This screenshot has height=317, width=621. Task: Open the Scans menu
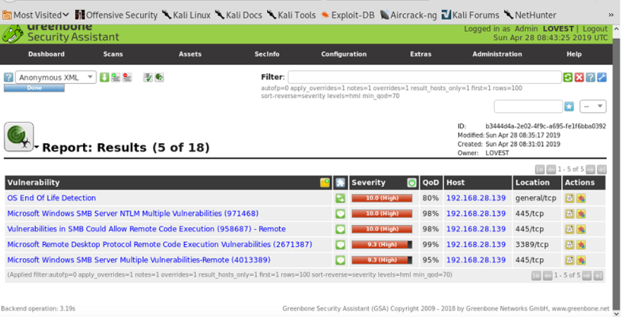pyautogui.click(x=113, y=55)
